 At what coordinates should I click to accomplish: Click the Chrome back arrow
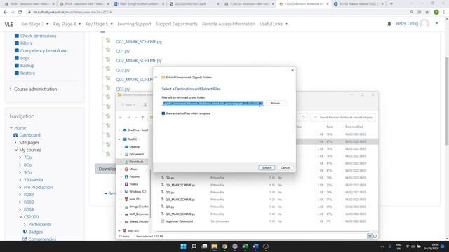click(x=5, y=13)
